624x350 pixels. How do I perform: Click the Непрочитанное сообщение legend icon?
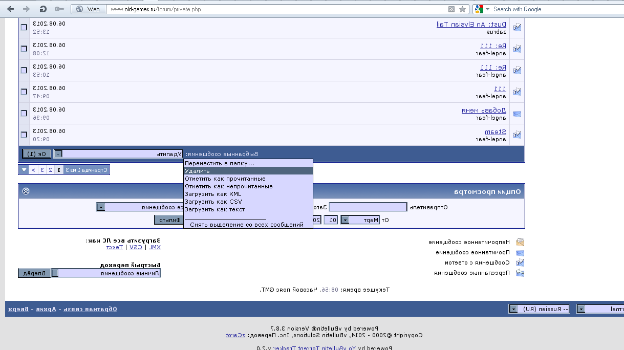(520, 242)
